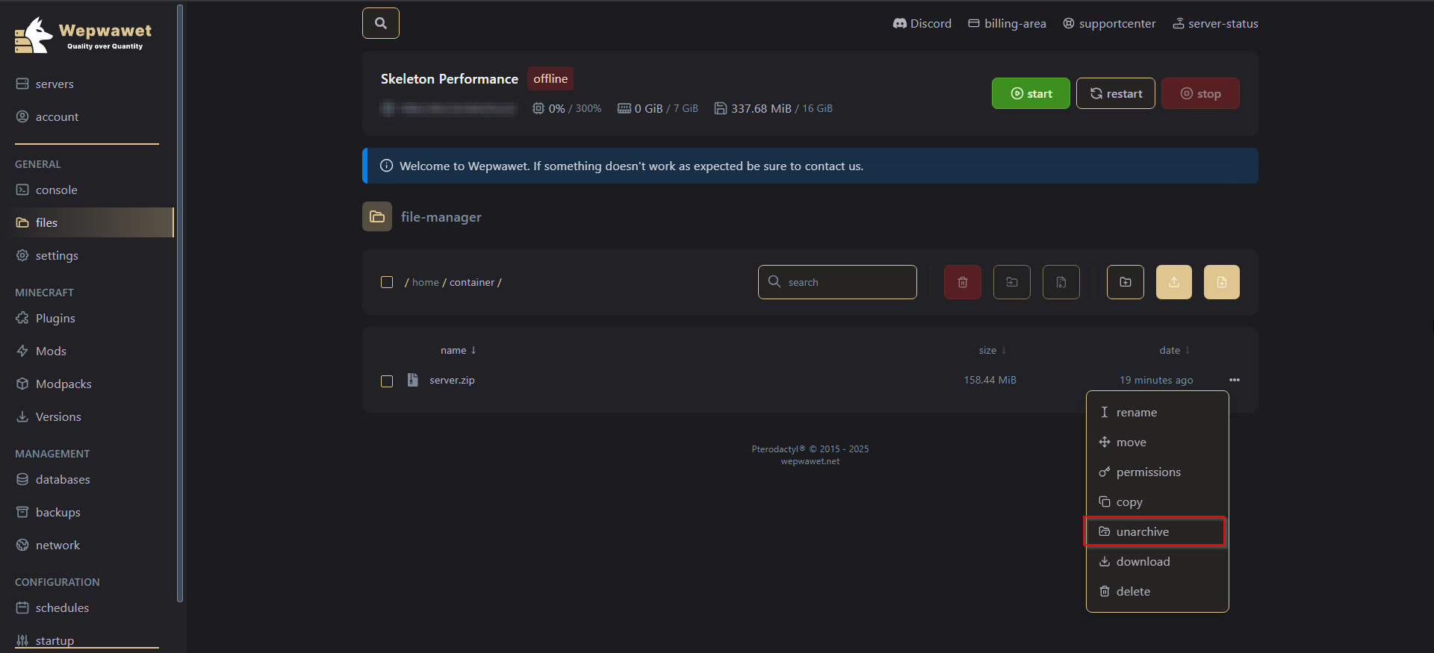Choose delete from the context menu
The image size is (1434, 653).
pyautogui.click(x=1157, y=591)
